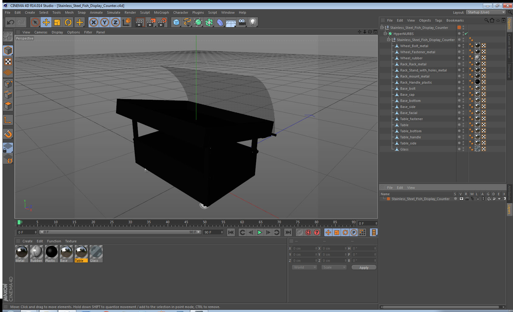Toggle HyperNURBS enabled checkmark
This screenshot has height=312, width=513.
[x=466, y=33]
